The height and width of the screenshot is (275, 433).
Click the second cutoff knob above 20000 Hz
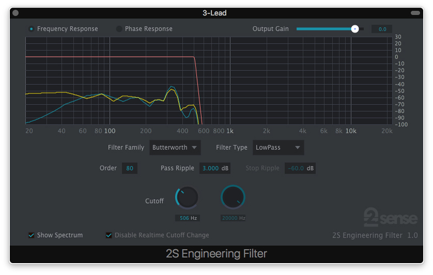[233, 198]
